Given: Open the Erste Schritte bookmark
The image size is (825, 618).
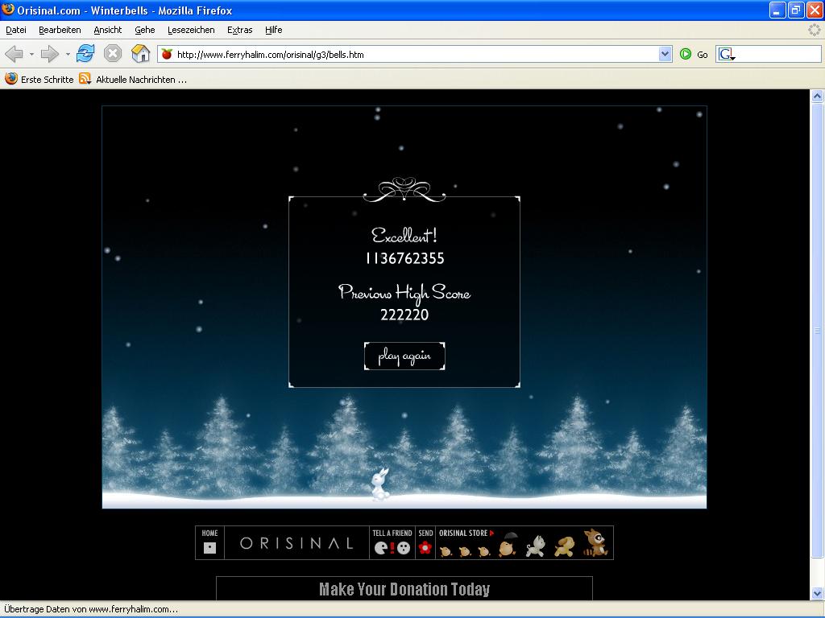Looking at the screenshot, I should click(39, 80).
